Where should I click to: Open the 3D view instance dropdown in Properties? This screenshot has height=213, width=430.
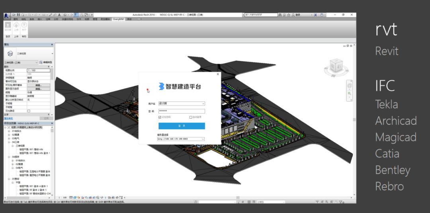coord(37,63)
